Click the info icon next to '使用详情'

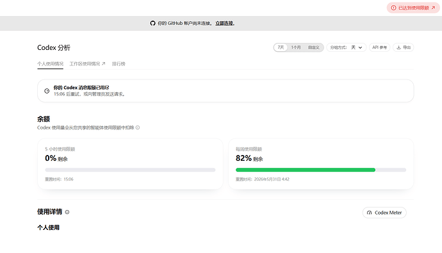click(x=67, y=212)
